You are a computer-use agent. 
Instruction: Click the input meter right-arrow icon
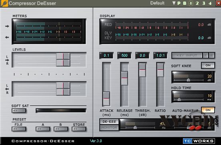pos(7,26)
